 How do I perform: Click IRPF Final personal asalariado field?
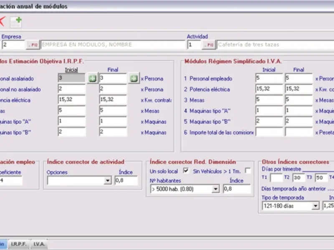[113, 78]
